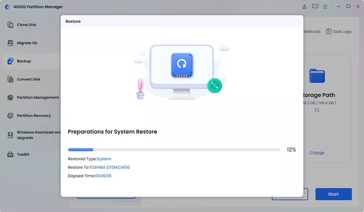Maximize the 4DDiG window
Image resolution: width=364 pixels, height=212 pixels.
click(x=348, y=6)
